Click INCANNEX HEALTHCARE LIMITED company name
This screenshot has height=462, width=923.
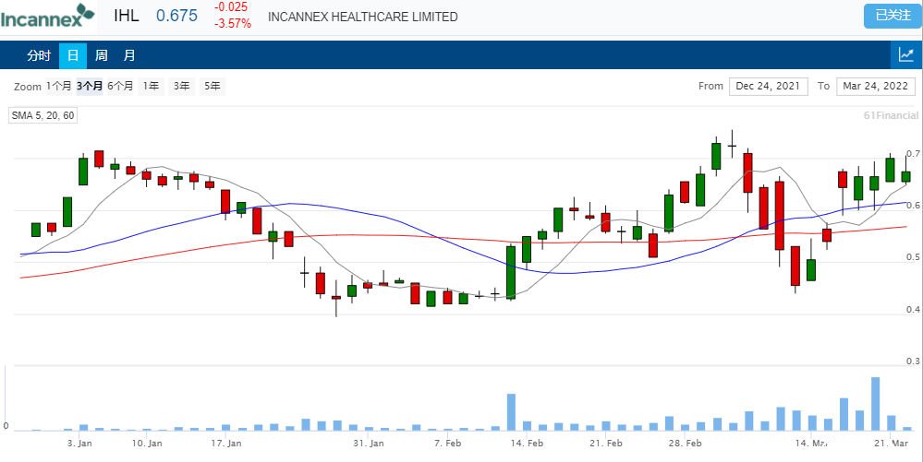[x=362, y=17]
